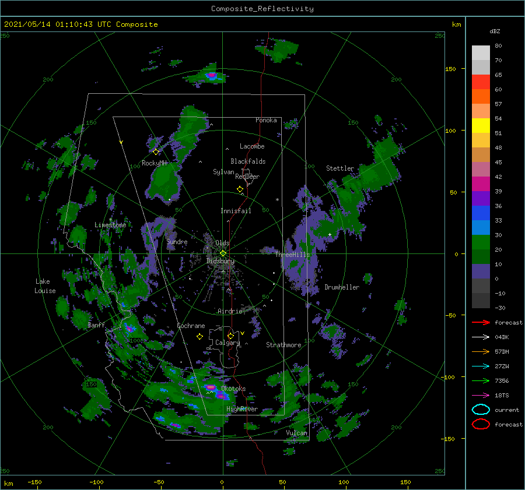Click the 'Drumheller' map label
Image resolution: width=525 pixels, height=490 pixels.
(x=342, y=287)
